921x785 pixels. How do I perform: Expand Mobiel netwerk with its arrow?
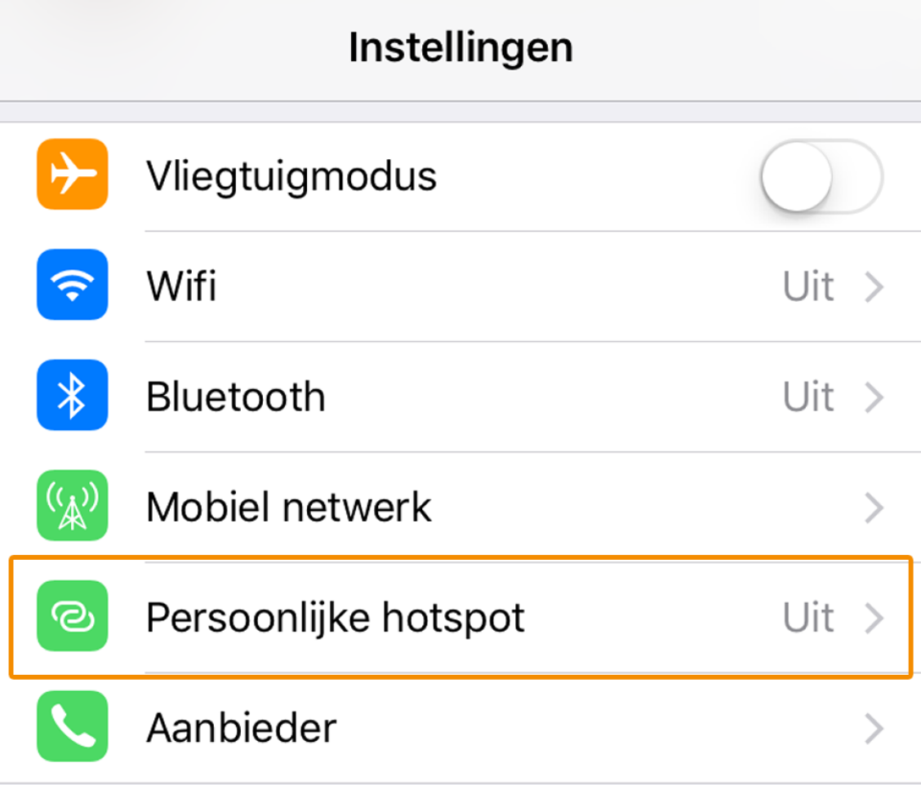tap(875, 506)
